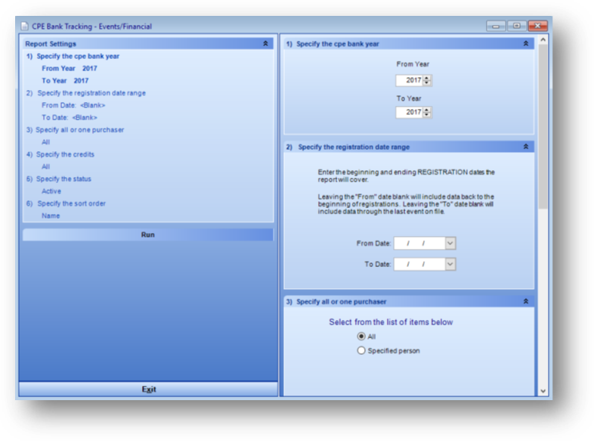Collapse the registration date range section
Screen dimensions: 594x441
526,147
